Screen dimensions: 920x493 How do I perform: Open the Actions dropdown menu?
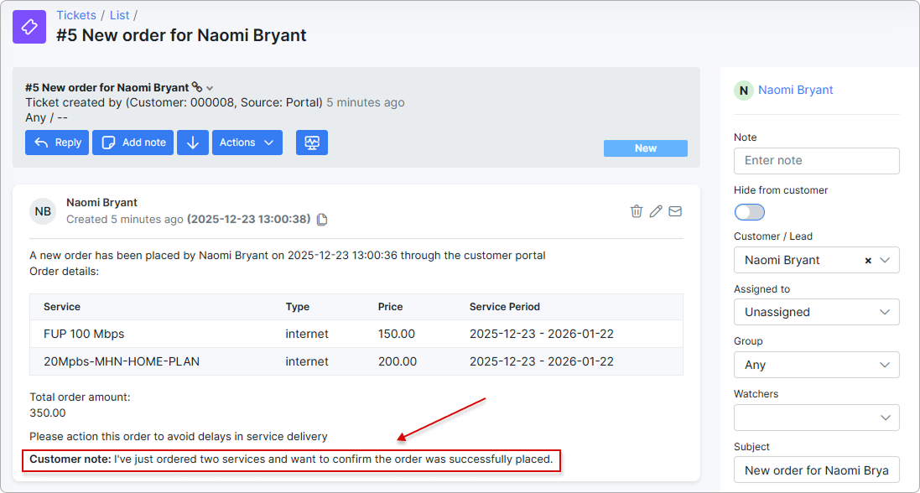tap(247, 143)
